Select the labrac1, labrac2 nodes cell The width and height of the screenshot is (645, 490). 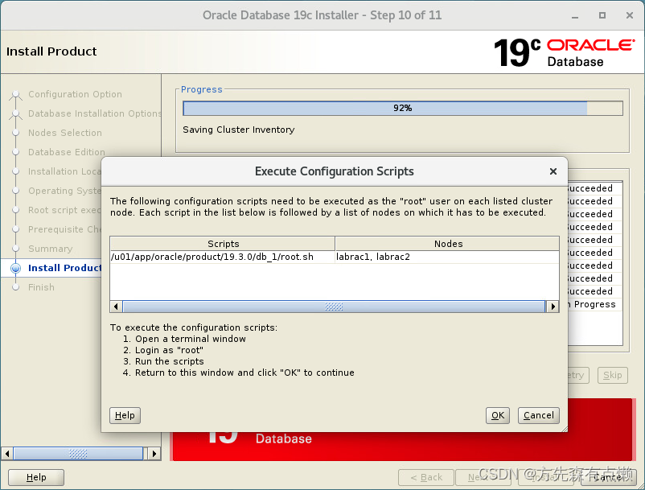(x=447, y=257)
